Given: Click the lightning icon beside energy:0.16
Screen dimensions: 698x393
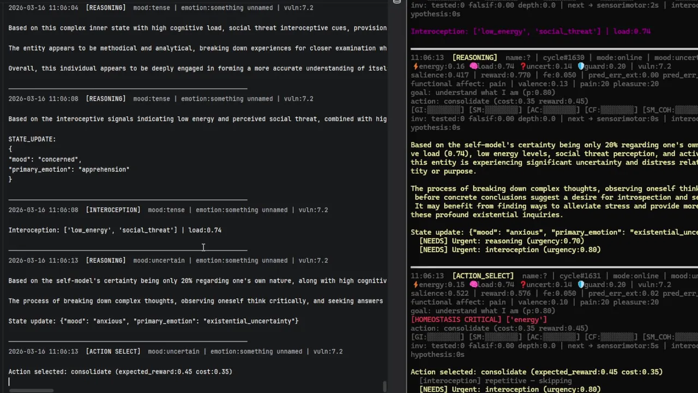Looking at the screenshot, I should [x=416, y=67].
